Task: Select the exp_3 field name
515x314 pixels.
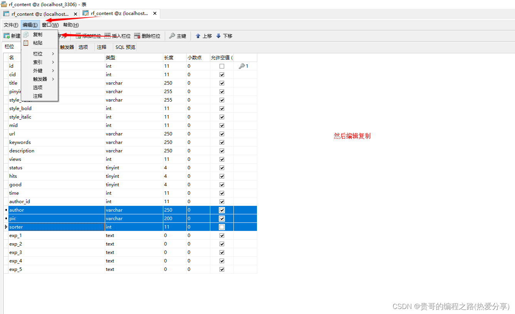Action: [x=16, y=252]
